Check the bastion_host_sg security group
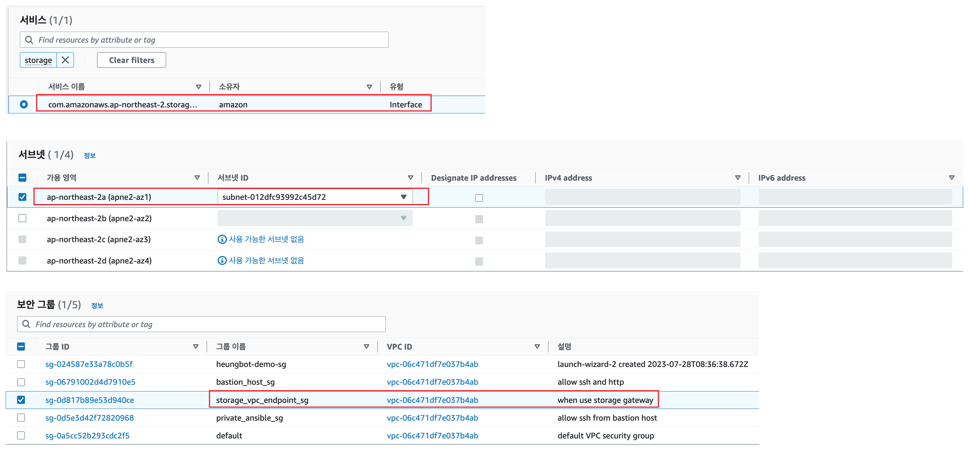Screen dimensions: 976x453 (x=21, y=382)
